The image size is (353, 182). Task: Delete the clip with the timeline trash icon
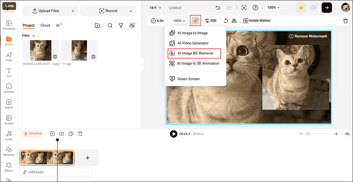pyautogui.click(x=80, y=134)
